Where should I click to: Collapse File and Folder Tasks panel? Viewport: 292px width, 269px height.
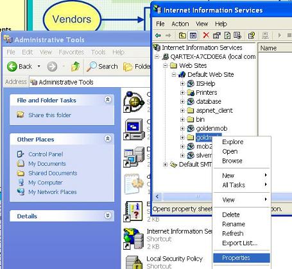(108, 99)
